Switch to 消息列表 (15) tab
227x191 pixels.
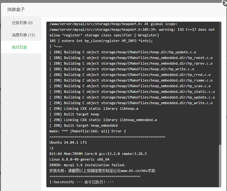[23, 35]
